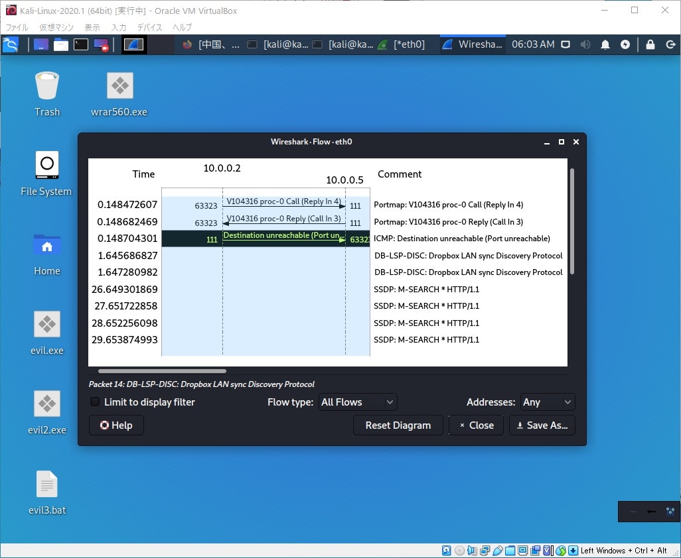681x558 pixels.
Task: Switch to the *eth0 Wireshark taskbar window
Action: tap(402, 44)
